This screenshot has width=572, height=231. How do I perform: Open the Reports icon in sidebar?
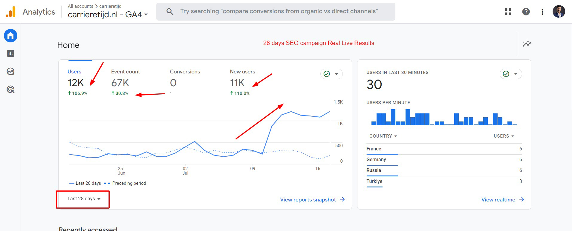[10, 54]
